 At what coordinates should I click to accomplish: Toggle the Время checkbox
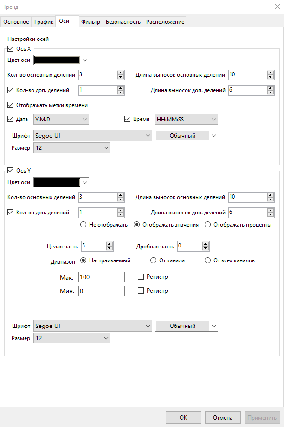coord(127,119)
